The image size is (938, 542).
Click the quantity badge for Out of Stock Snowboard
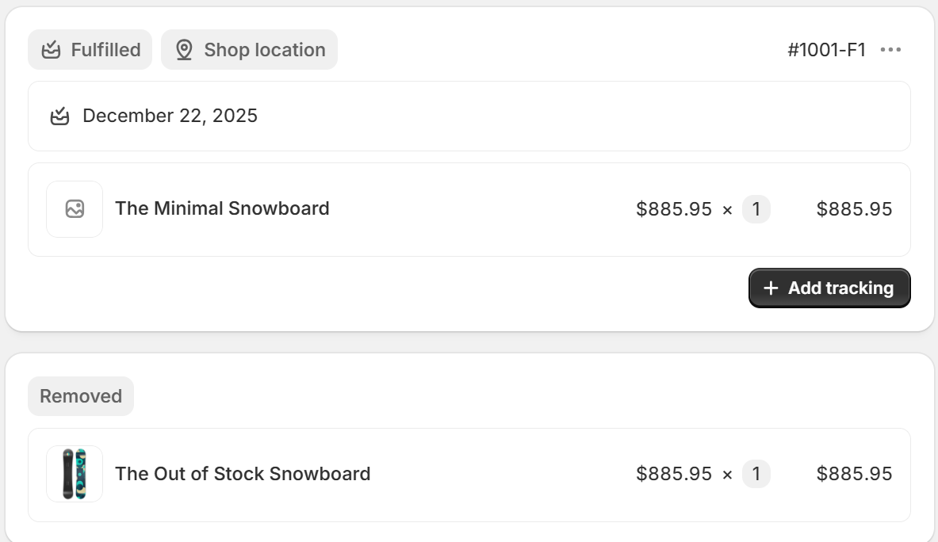tap(756, 474)
